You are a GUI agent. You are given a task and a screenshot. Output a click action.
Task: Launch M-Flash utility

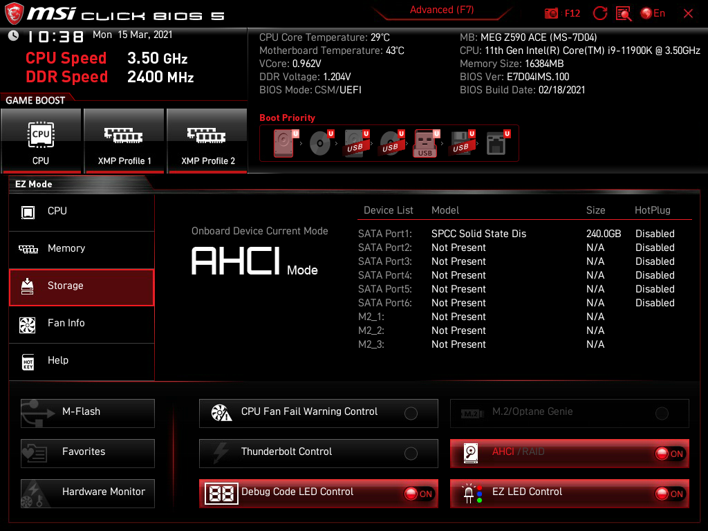click(x=88, y=413)
